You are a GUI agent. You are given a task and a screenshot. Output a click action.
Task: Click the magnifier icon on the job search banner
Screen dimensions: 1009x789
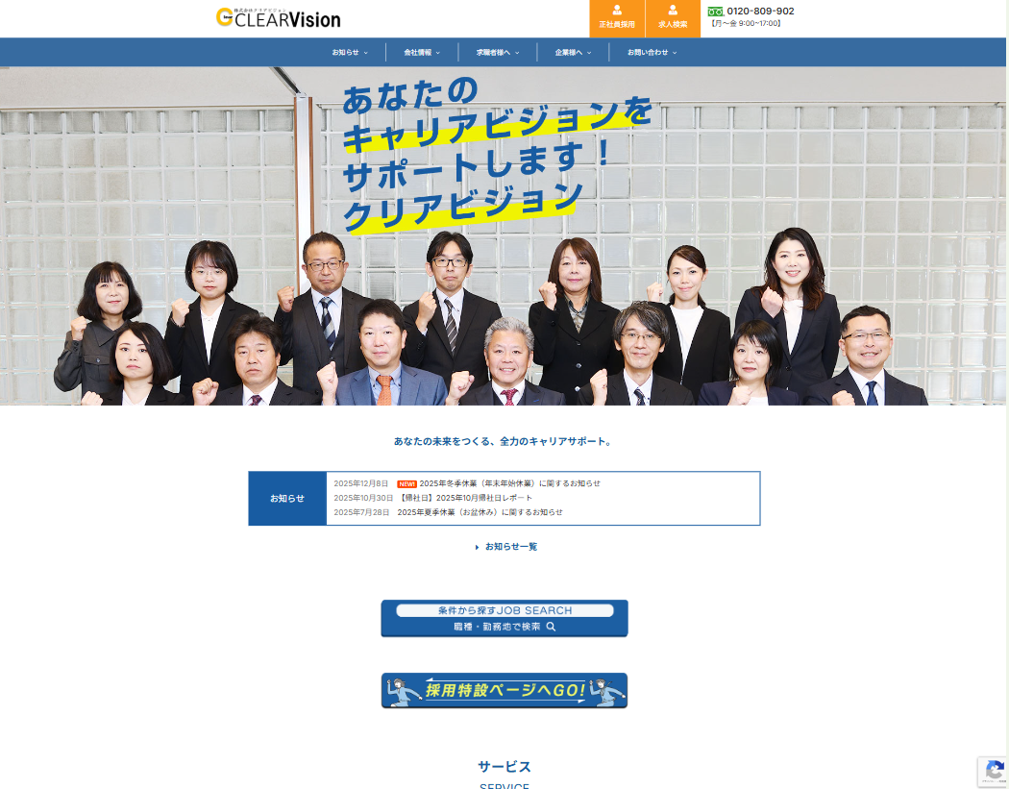pyautogui.click(x=551, y=627)
